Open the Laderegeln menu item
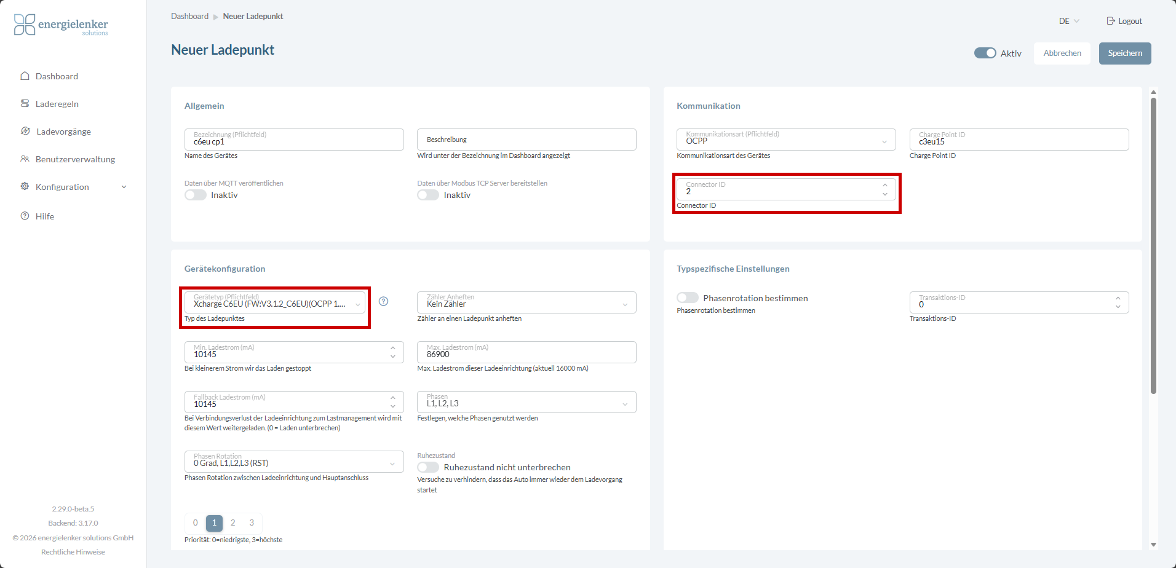Image resolution: width=1176 pixels, height=568 pixels. [x=57, y=104]
